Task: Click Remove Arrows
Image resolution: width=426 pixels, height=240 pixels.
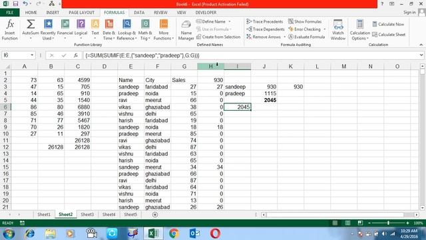Action: tap(264, 37)
